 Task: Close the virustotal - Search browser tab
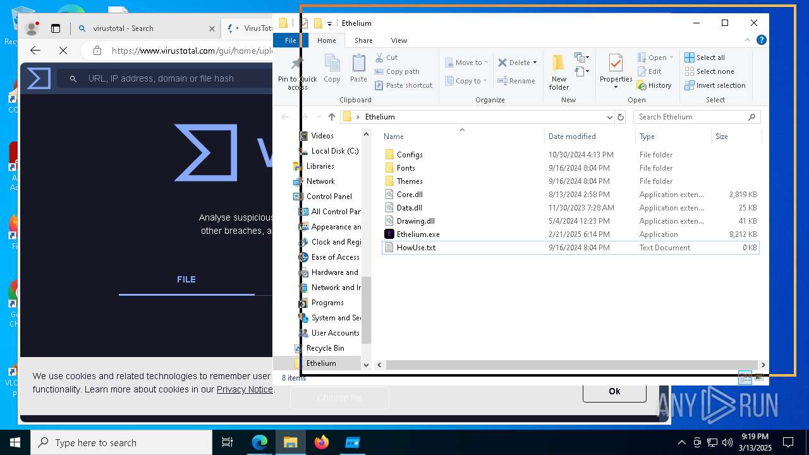point(212,28)
